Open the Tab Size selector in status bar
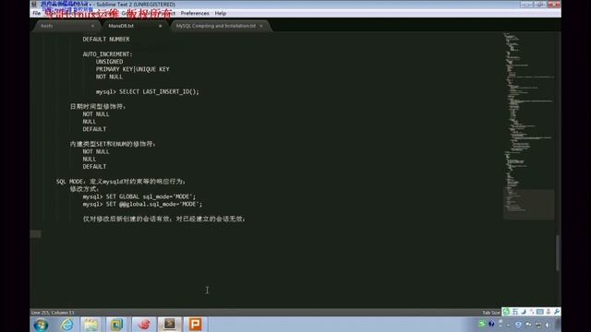The image size is (591, 332). [491, 313]
